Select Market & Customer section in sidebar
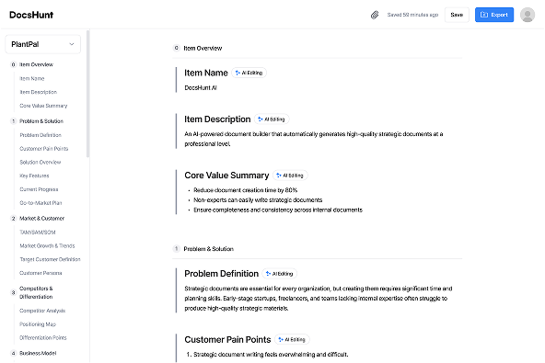Viewport: 545px width, 363px height. point(41,219)
